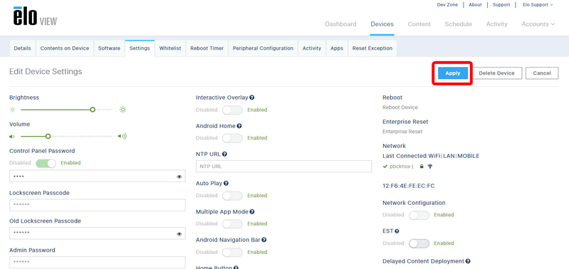Disable the Control Panel Password toggle

(46, 163)
